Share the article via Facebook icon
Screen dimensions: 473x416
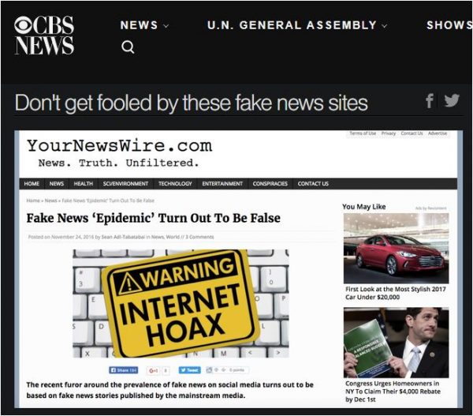(x=430, y=101)
